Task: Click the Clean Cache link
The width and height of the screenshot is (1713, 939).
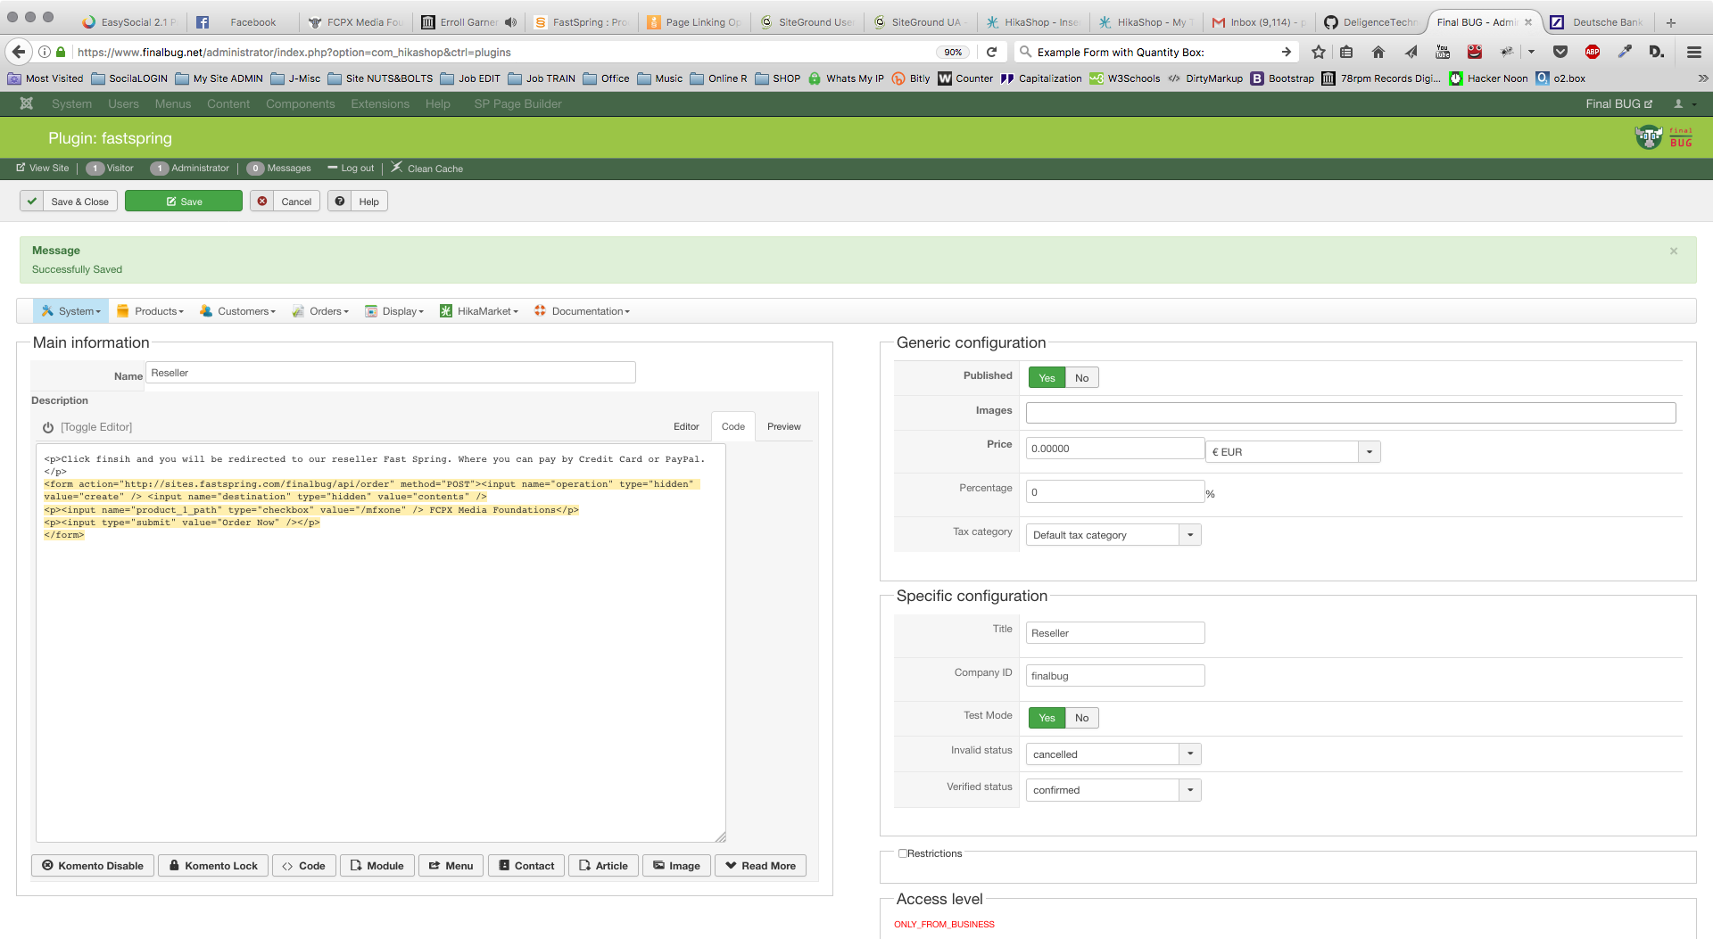Action: click(x=427, y=168)
